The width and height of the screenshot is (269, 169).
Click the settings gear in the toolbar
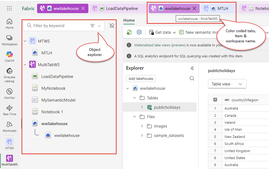(x=139, y=32)
